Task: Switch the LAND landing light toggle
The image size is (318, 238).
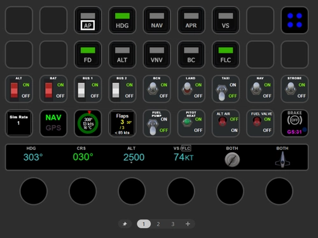Action: tap(191, 89)
